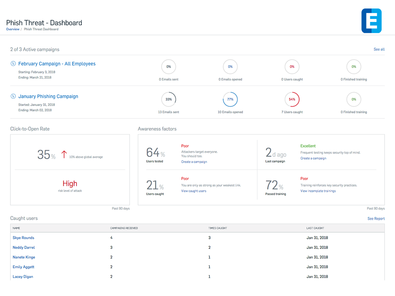Click the red up arrow near 35%
Viewport: 395px width, 296px height.
coord(64,155)
